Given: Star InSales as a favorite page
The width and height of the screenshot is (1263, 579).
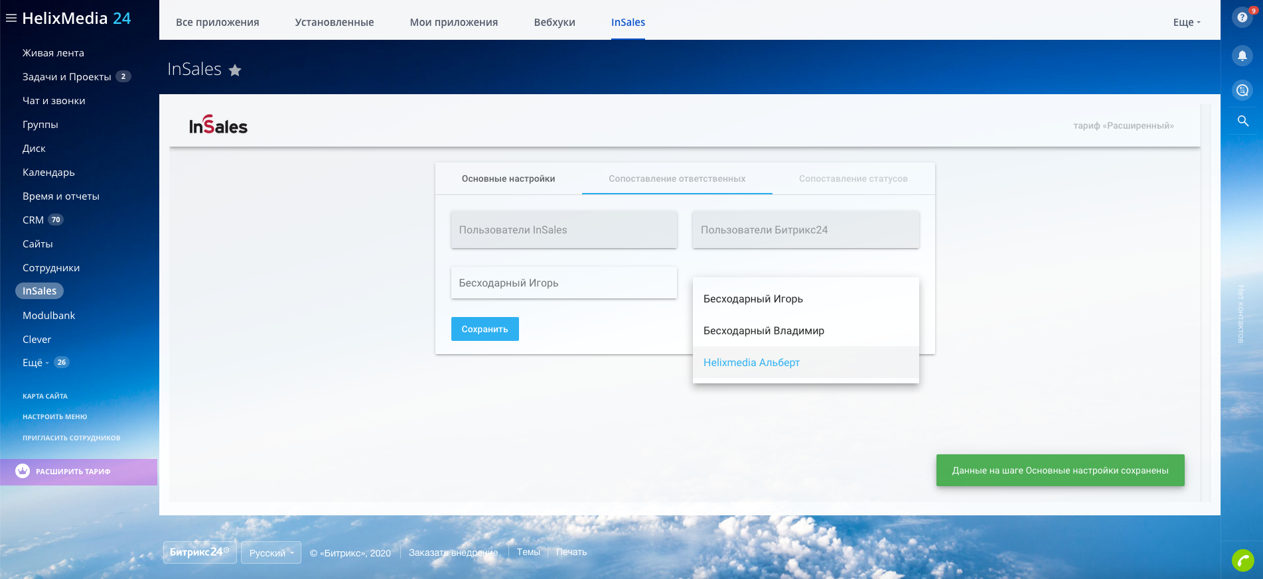Looking at the screenshot, I should (x=235, y=70).
